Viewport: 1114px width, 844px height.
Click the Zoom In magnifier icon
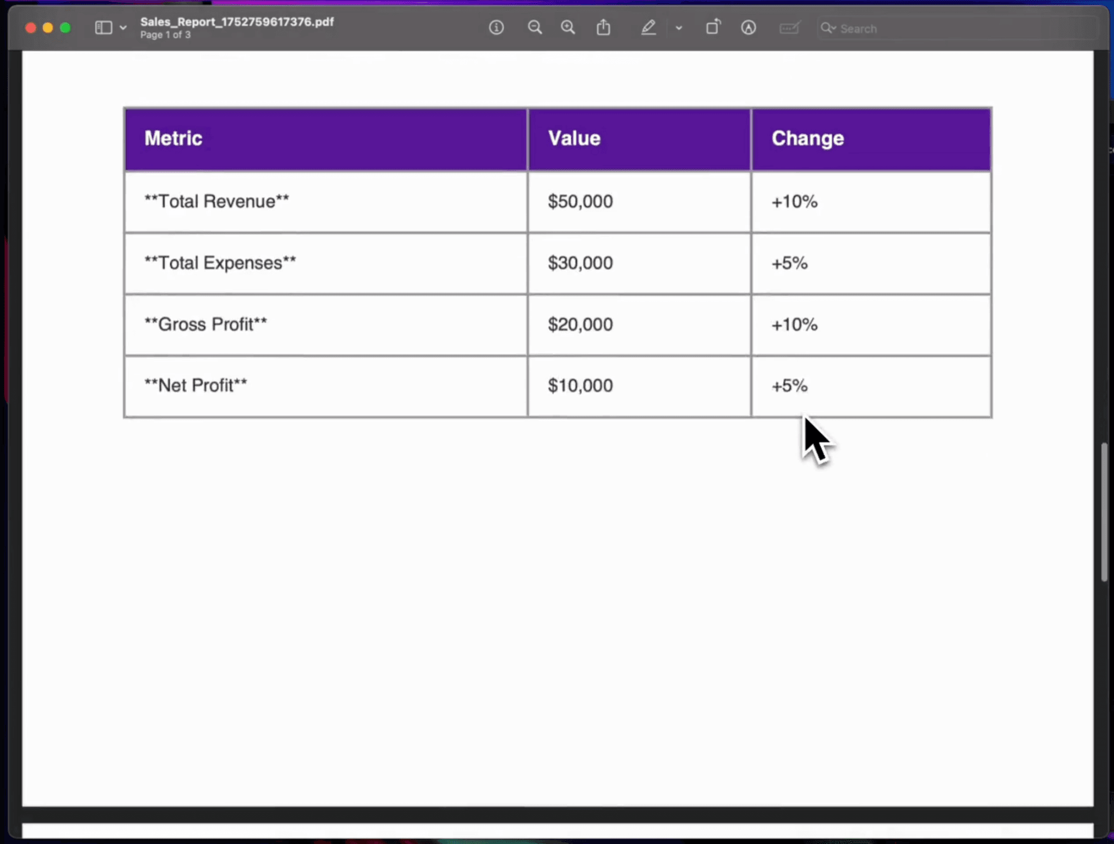click(x=568, y=28)
